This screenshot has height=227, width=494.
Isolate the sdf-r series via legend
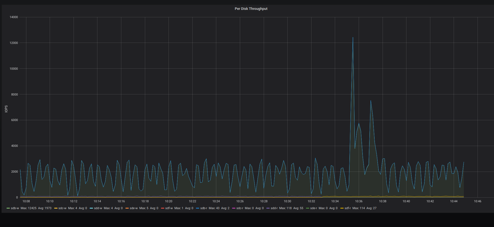point(347,208)
